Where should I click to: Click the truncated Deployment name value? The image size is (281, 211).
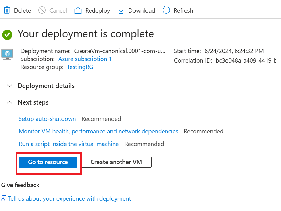click(120, 51)
